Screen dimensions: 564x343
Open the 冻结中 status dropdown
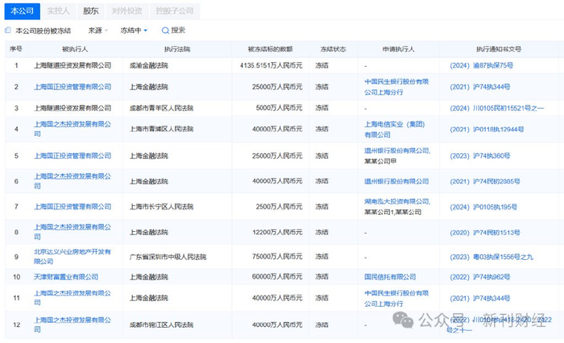pyautogui.click(x=134, y=31)
